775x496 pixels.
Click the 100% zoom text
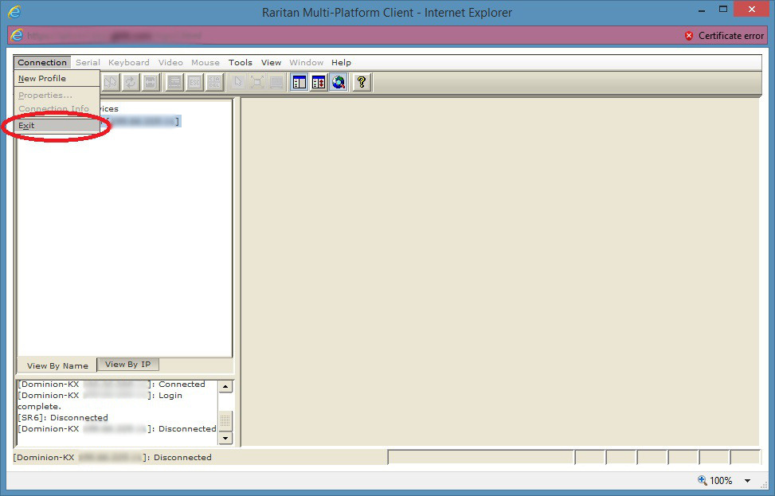coord(721,481)
